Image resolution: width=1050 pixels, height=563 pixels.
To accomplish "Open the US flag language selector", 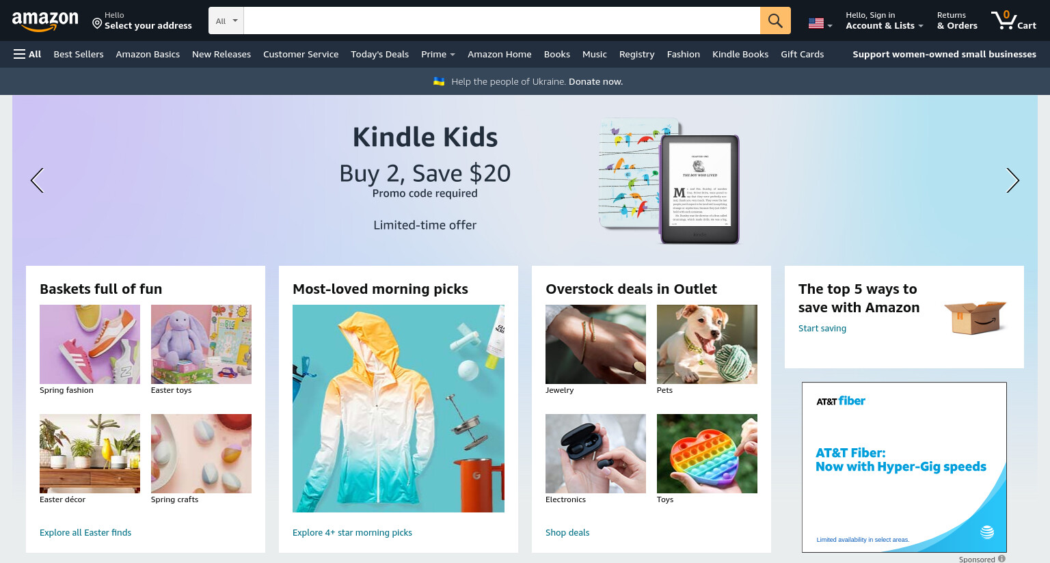I will point(820,24).
